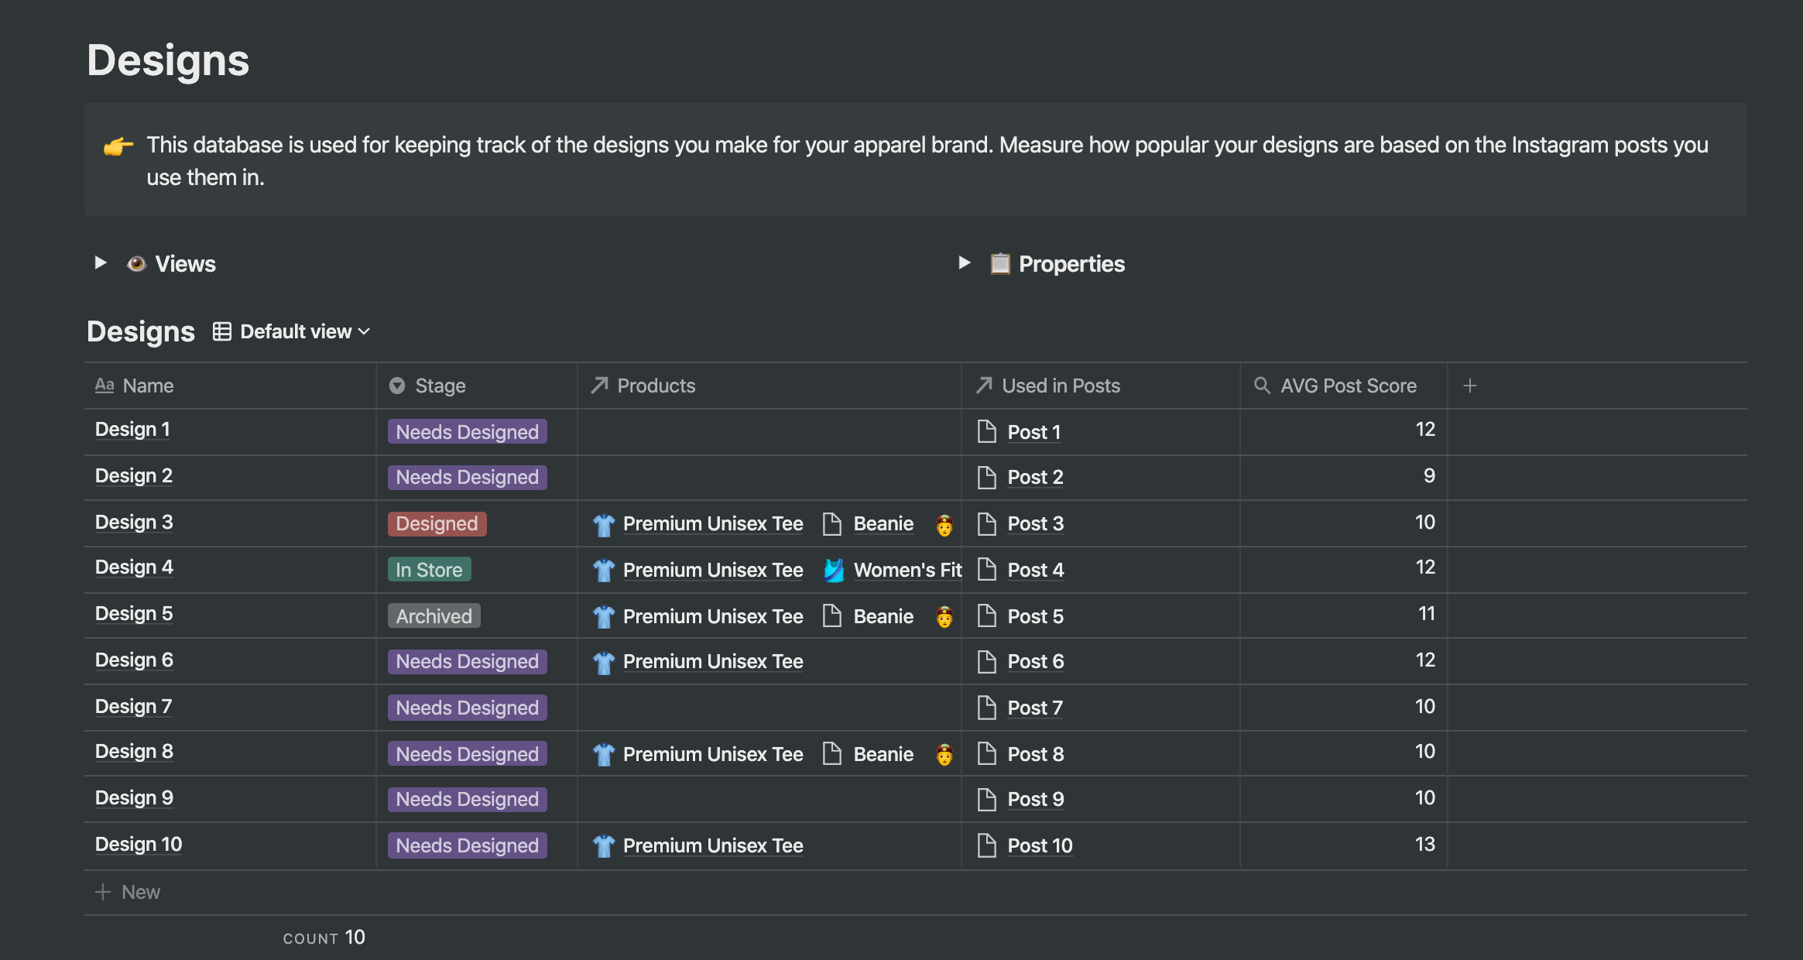Click the Count 10 calculation at the bottom
This screenshot has height=960, width=1803.
[324, 937]
